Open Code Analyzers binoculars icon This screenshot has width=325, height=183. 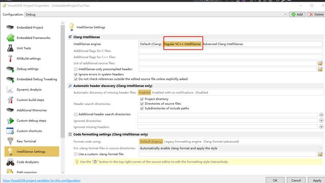tap(10, 162)
